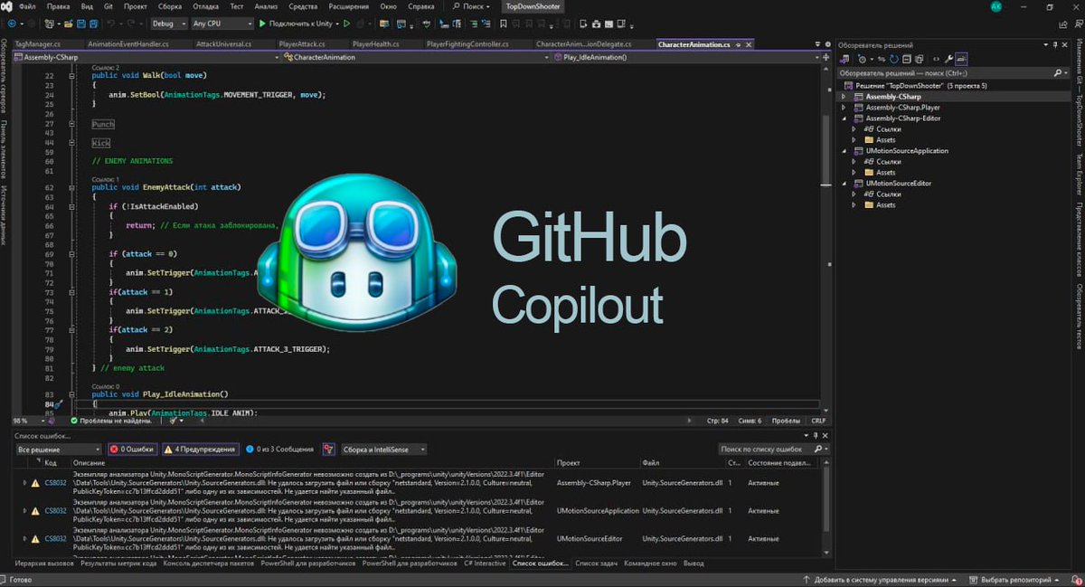Click the Undo icon on the toolbar
The height and width of the screenshot is (587, 1085).
coord(111,24)
